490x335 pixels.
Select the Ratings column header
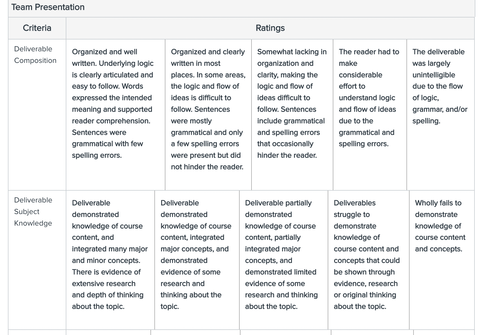[270, 28]
